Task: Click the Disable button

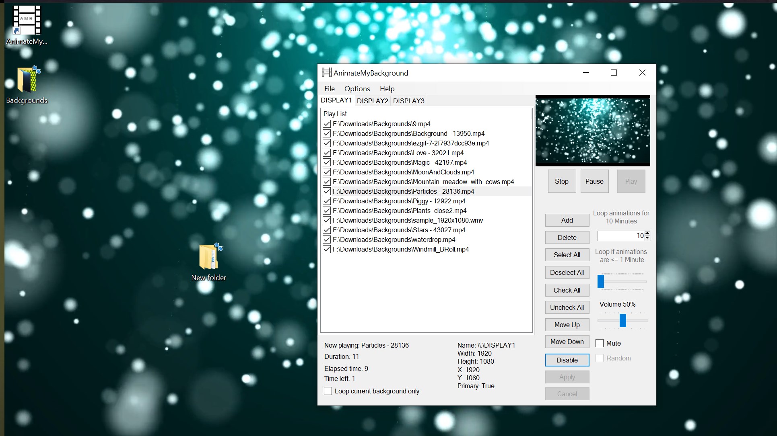Action: pos(567,360)
